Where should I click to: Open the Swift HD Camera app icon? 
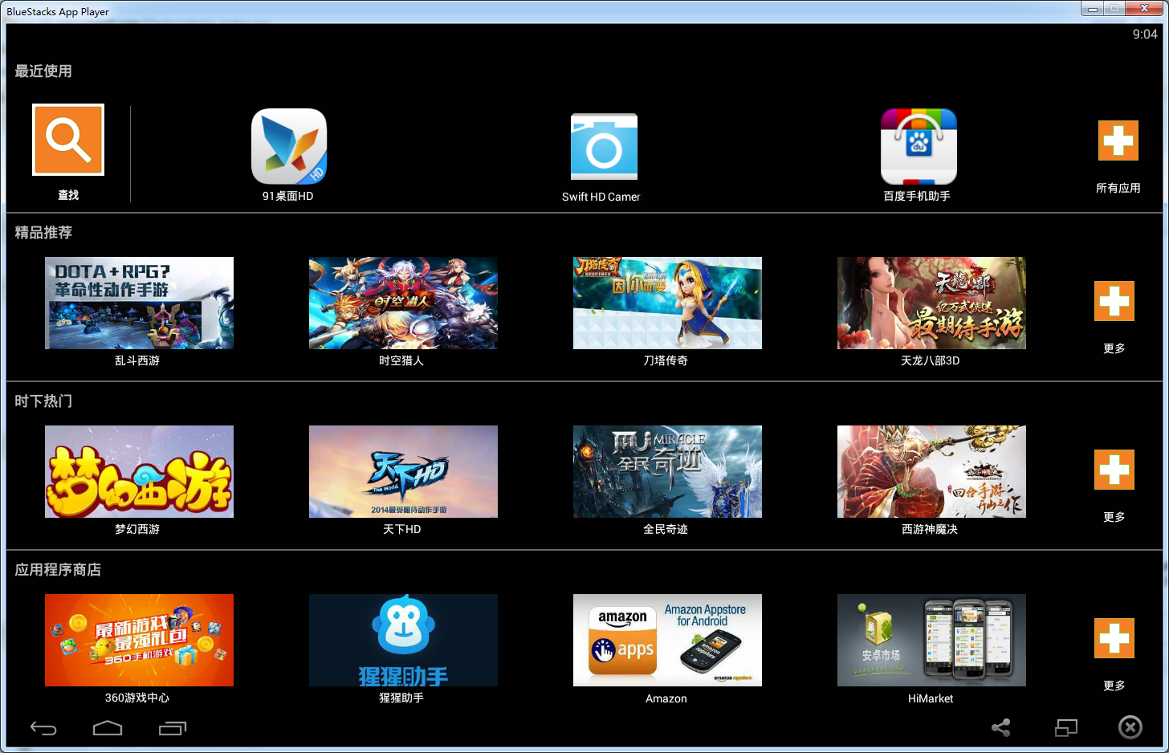click(604, 146)
